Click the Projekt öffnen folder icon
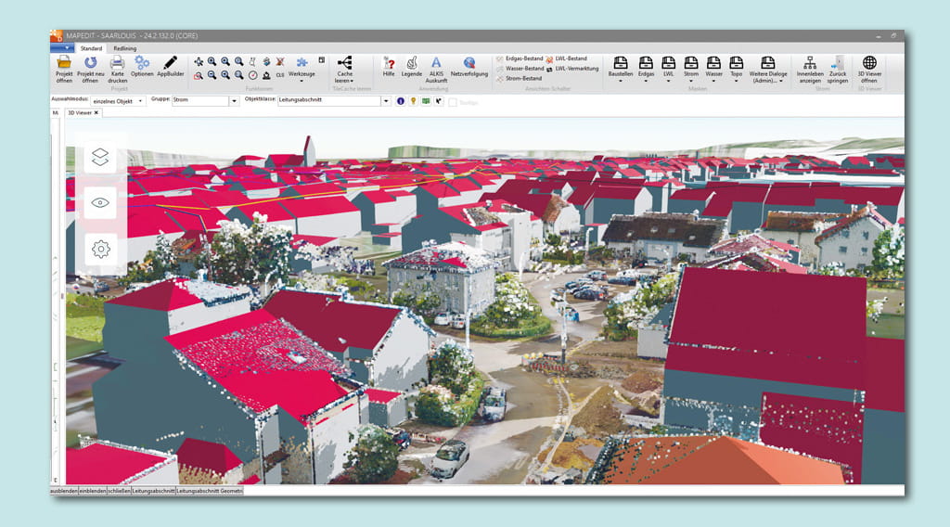The image size is (950, 527). click(x=64, y=63)
